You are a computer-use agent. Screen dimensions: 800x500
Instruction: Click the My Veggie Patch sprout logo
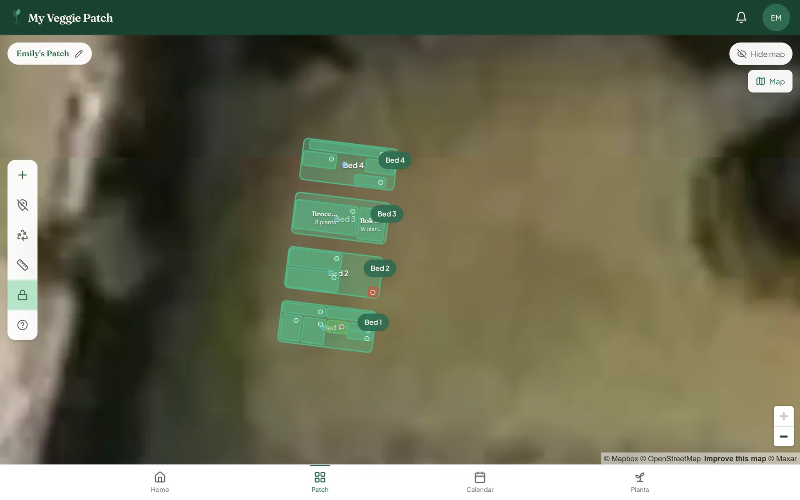pos(17,17)
